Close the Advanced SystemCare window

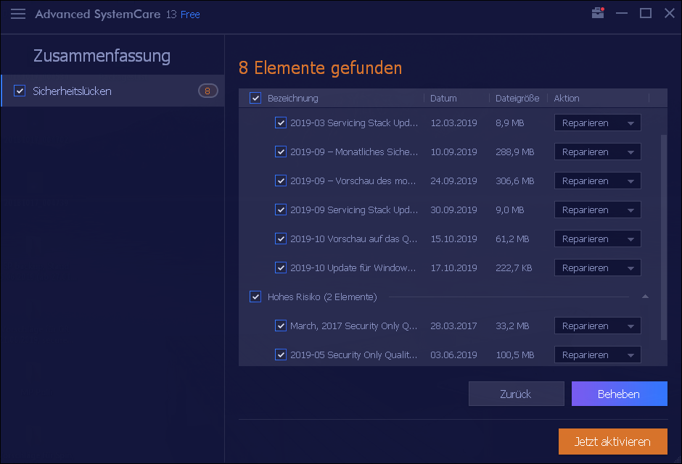point(670,13)
